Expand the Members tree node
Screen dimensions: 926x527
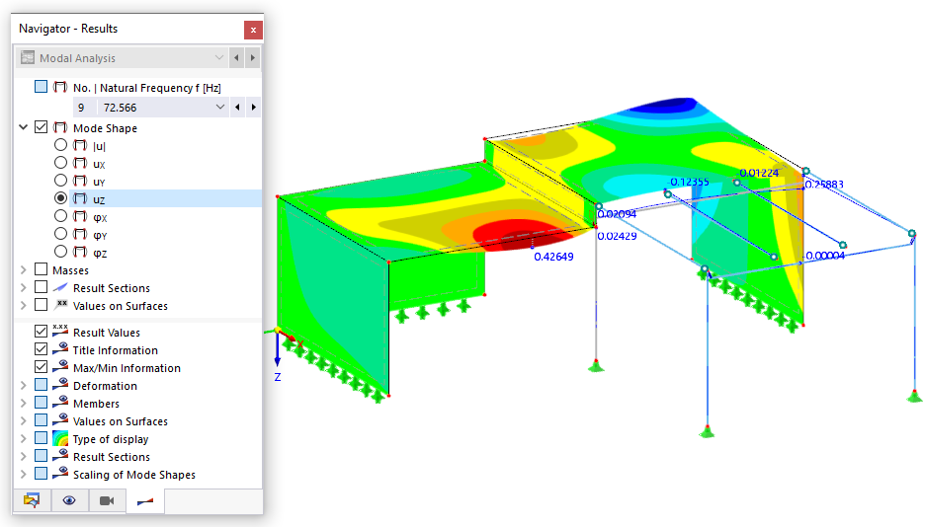pos(24,404)
